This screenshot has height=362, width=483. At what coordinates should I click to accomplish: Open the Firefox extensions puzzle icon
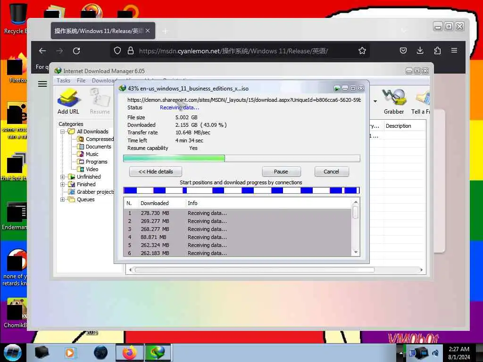tap(437, 50)
